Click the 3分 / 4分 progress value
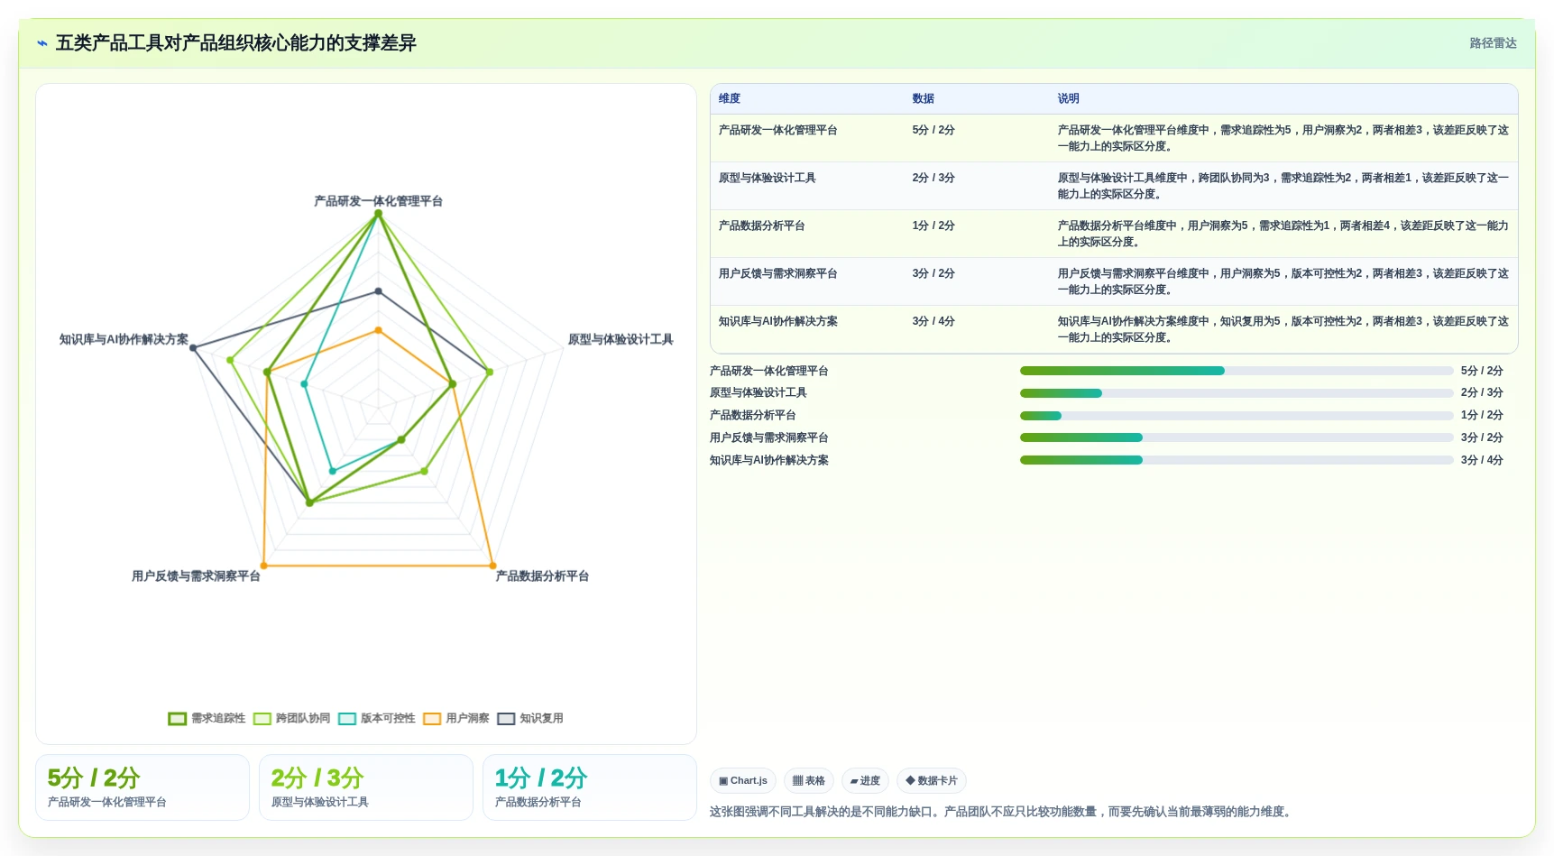1554x856 pixels. tap(1482, 460)
